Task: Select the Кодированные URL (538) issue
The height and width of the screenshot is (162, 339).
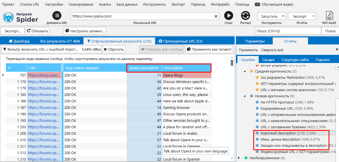Action: tap(285, 108)
